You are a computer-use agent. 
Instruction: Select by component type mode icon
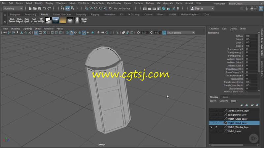point(73,8)
